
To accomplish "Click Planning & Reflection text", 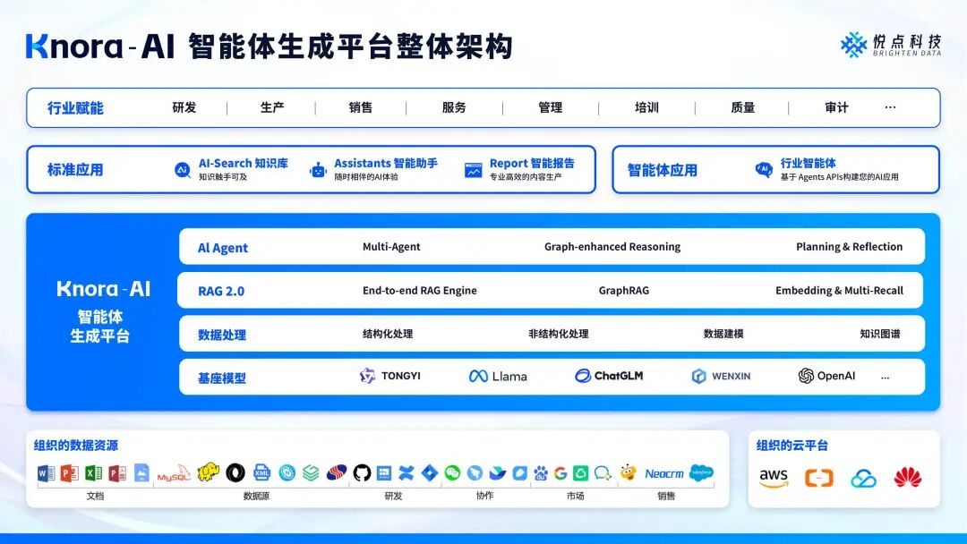I will coord(849,246).
